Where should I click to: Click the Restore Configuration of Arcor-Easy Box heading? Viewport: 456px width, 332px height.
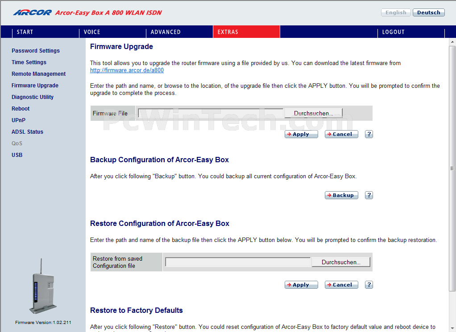160,223
